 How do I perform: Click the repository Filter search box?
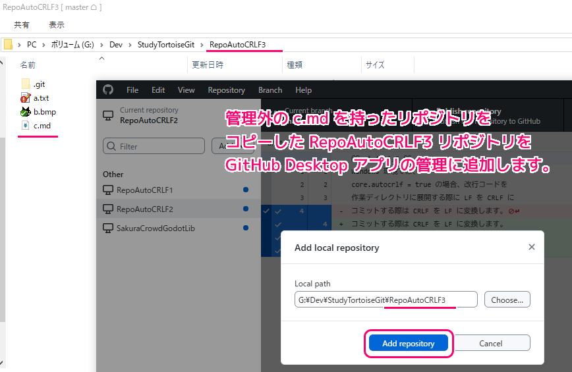tap(154, 146)
